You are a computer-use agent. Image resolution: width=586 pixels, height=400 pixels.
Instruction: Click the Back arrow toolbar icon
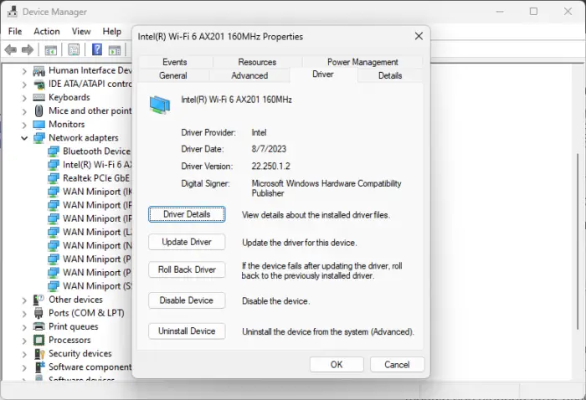coord(10,49)
